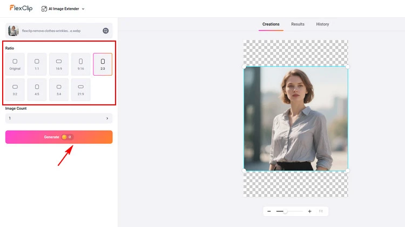Viewport: 405px width, 227px height.
Task: Click the Image Count label
Action: point(16,108)
